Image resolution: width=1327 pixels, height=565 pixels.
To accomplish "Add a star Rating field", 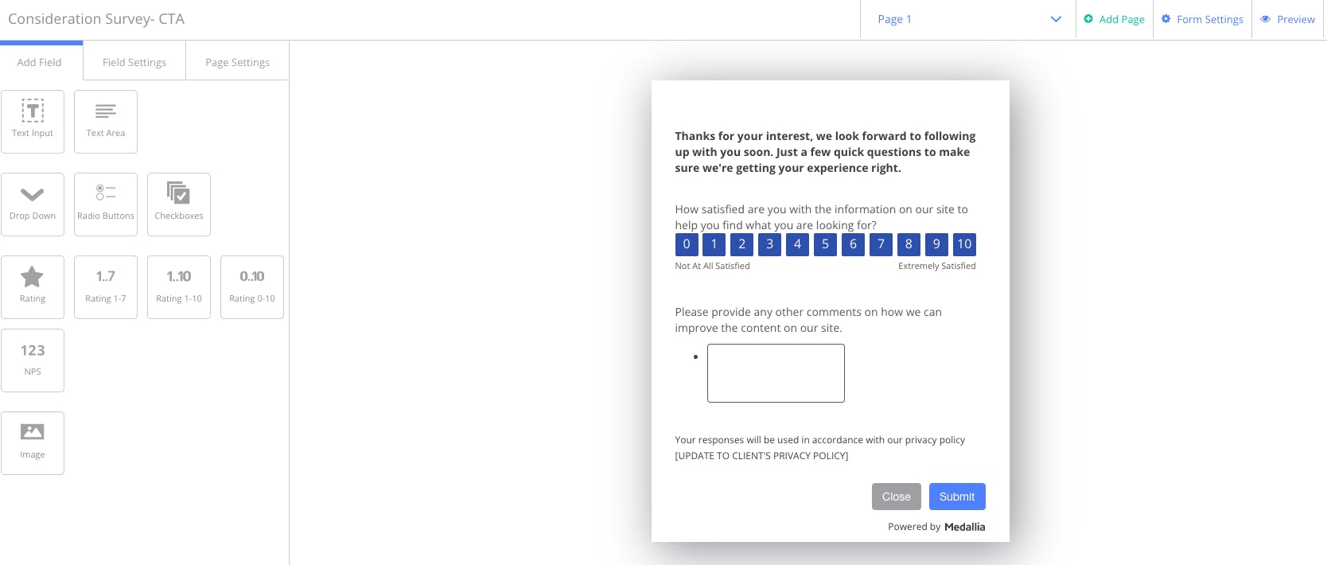I will point(33,287).
